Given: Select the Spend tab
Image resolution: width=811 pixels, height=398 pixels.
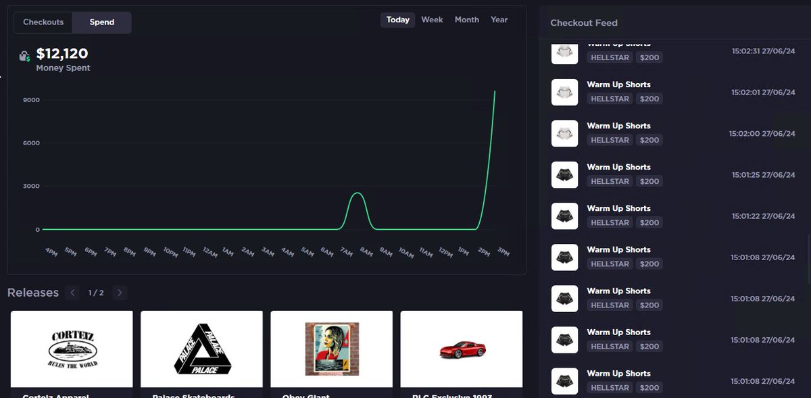Looking at the screenshot, I should [101, 22].
